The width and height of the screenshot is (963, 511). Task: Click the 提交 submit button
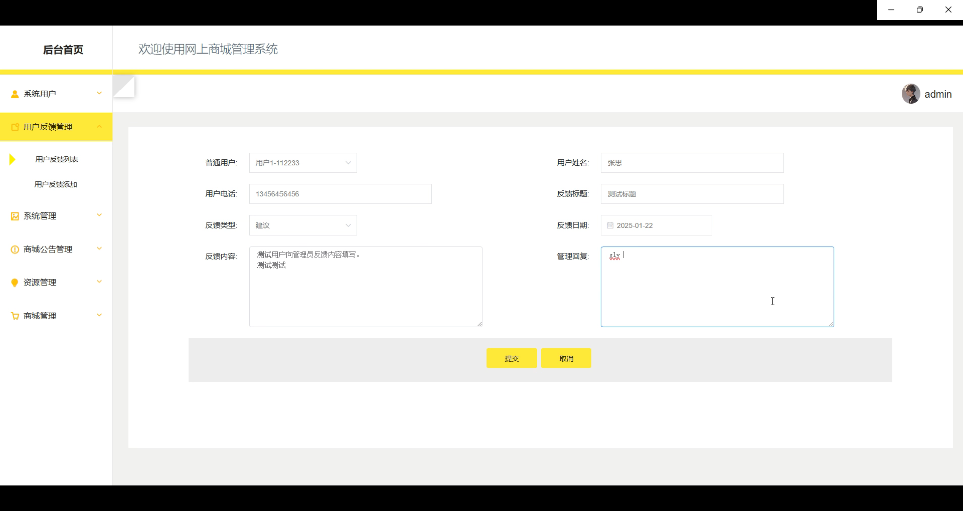click(512, 359)
